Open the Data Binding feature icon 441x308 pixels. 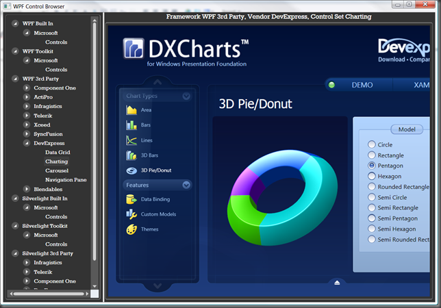[x=131, y=199]
